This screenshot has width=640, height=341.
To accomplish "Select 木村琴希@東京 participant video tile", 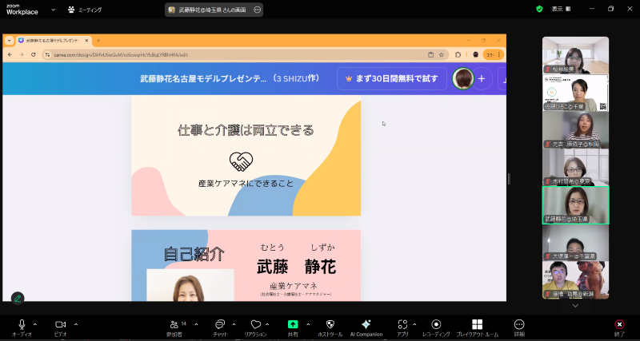I will (575, 167).
